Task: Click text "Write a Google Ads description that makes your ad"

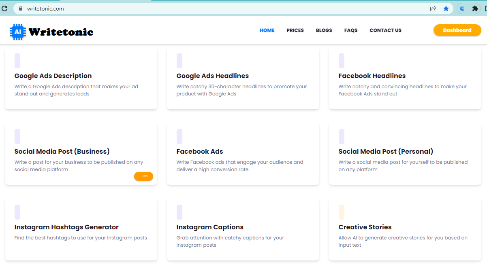Action: pyautogui.click(x=76, y=87)
